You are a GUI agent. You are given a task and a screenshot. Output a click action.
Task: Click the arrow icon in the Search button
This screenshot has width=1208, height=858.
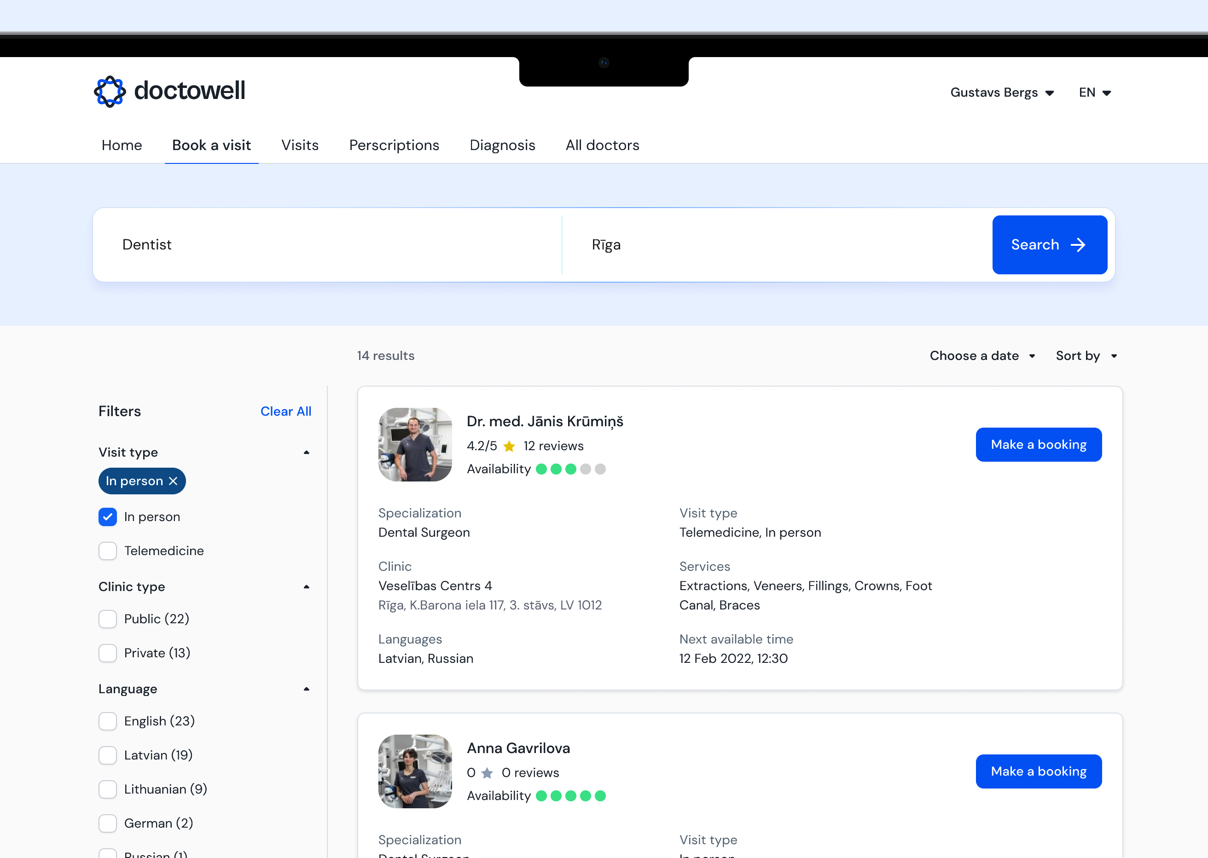(1077, 244)
